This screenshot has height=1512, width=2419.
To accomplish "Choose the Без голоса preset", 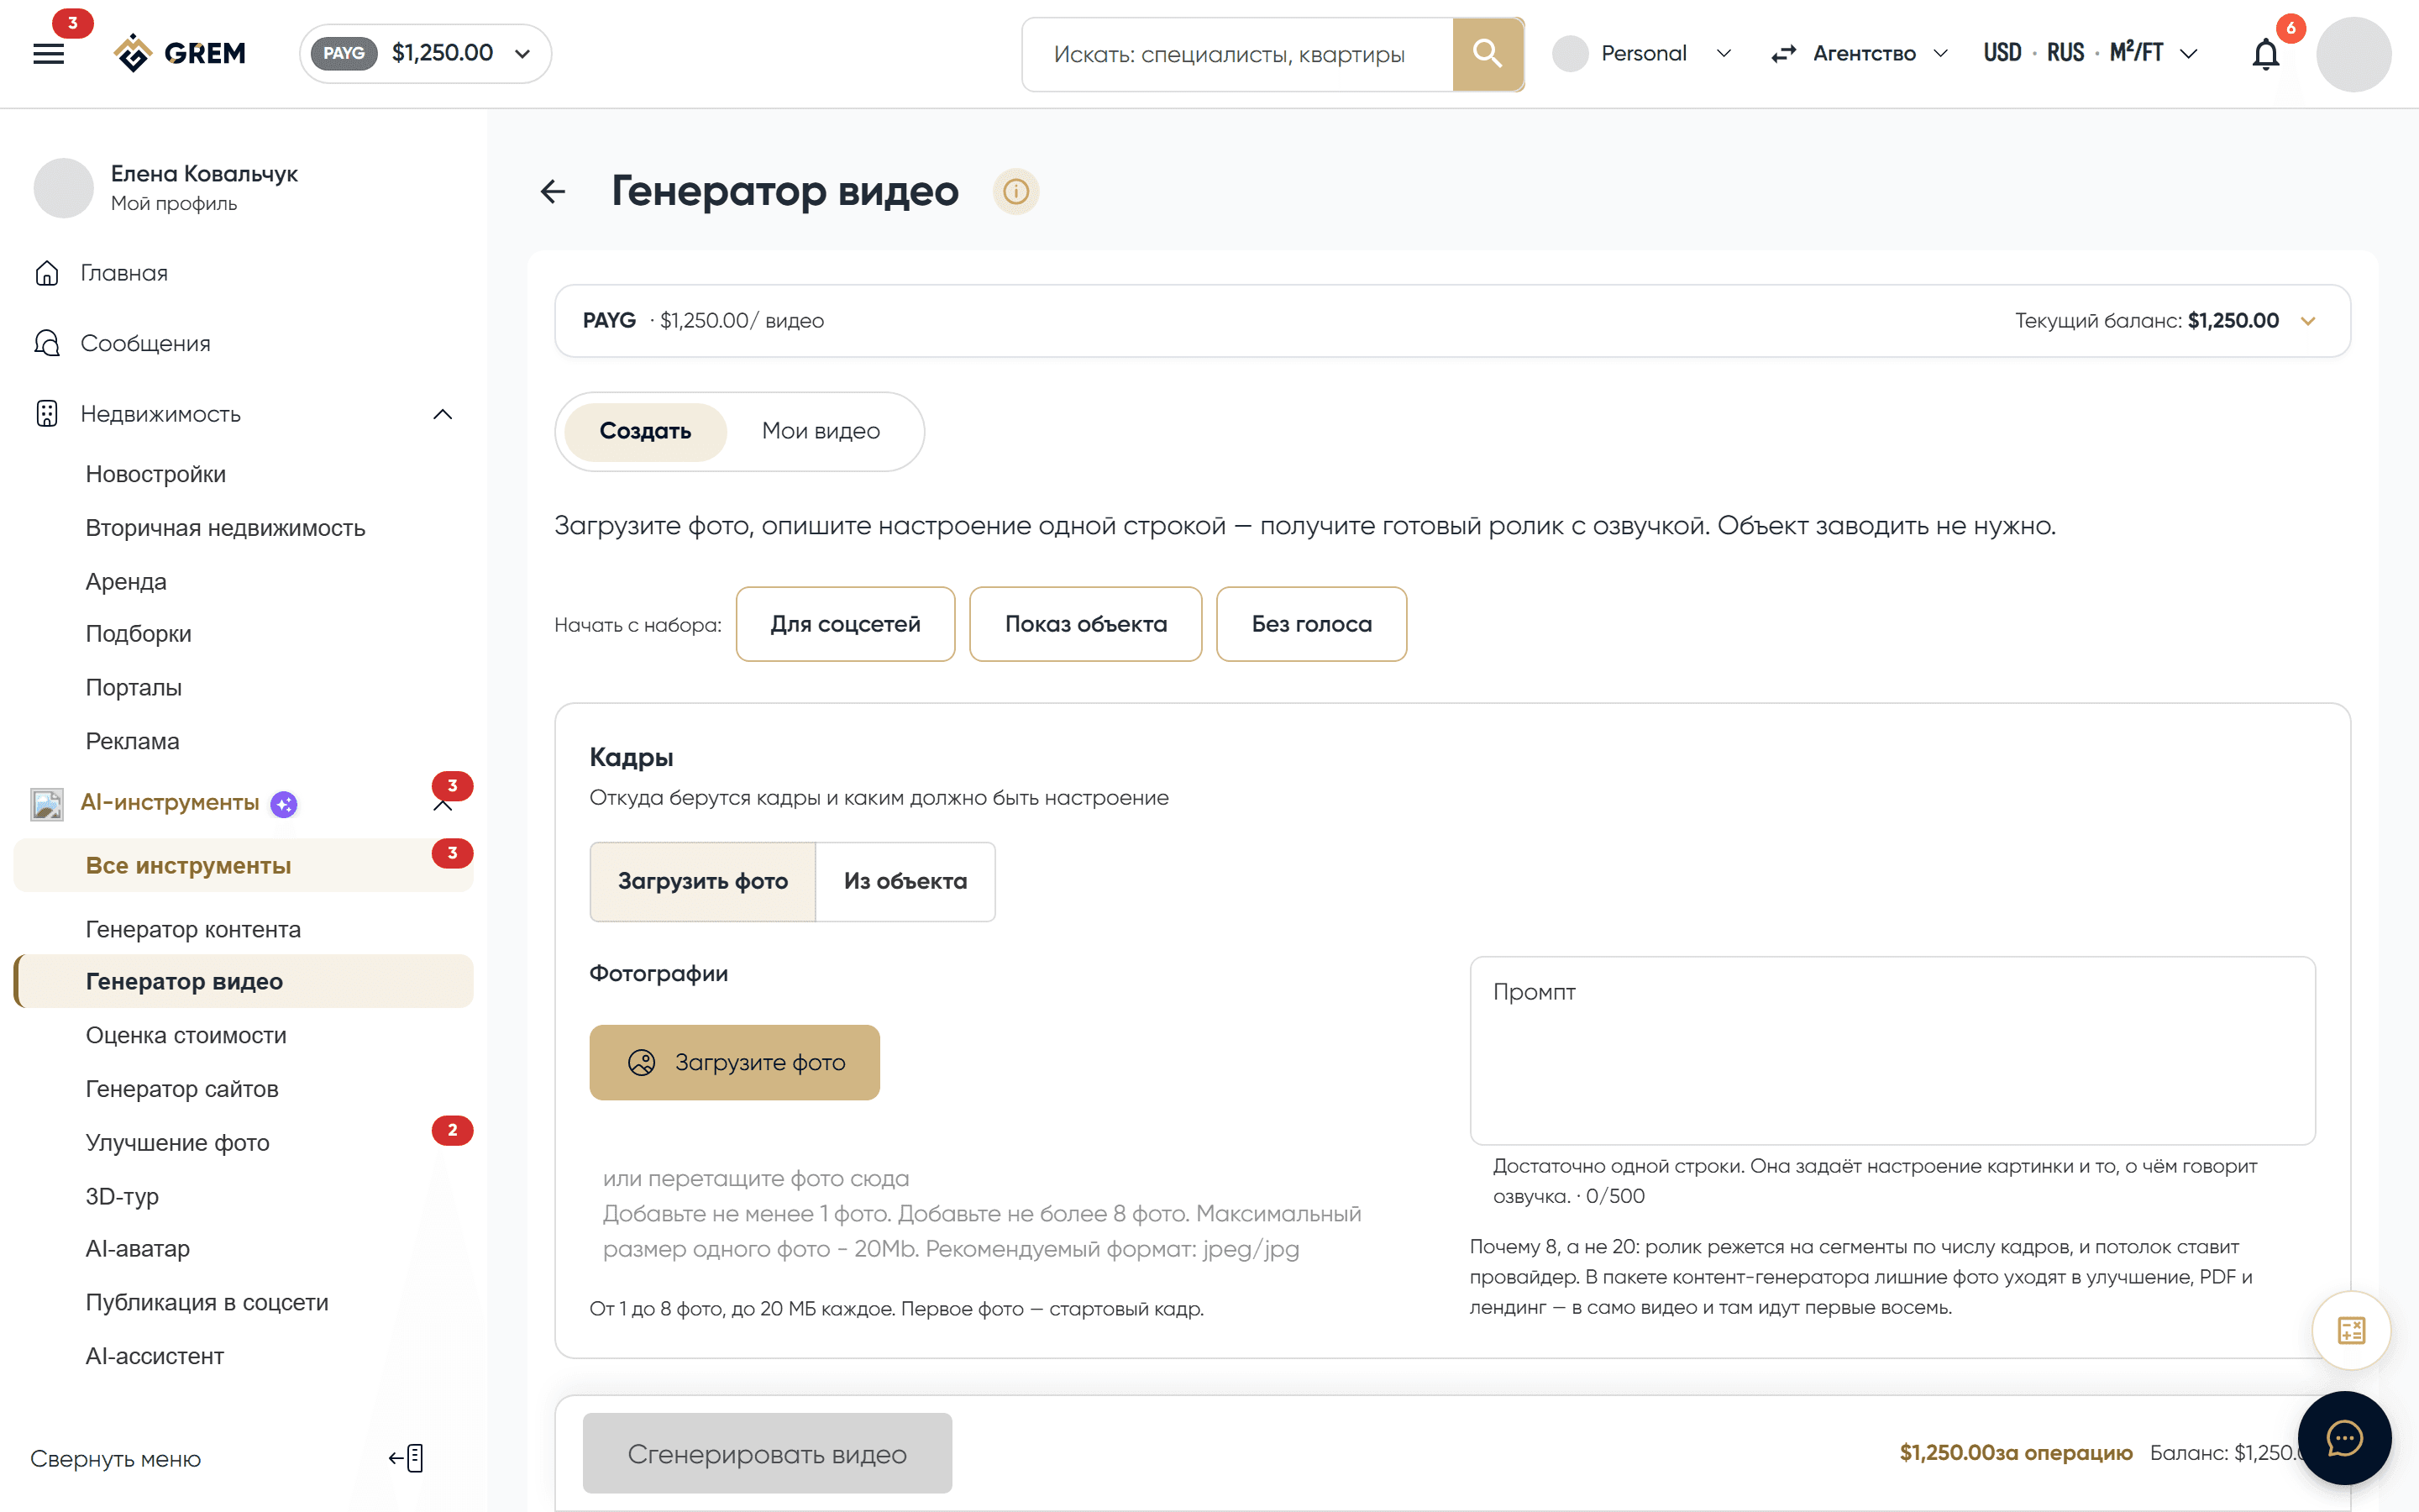I will click(x=1311, y=624).
